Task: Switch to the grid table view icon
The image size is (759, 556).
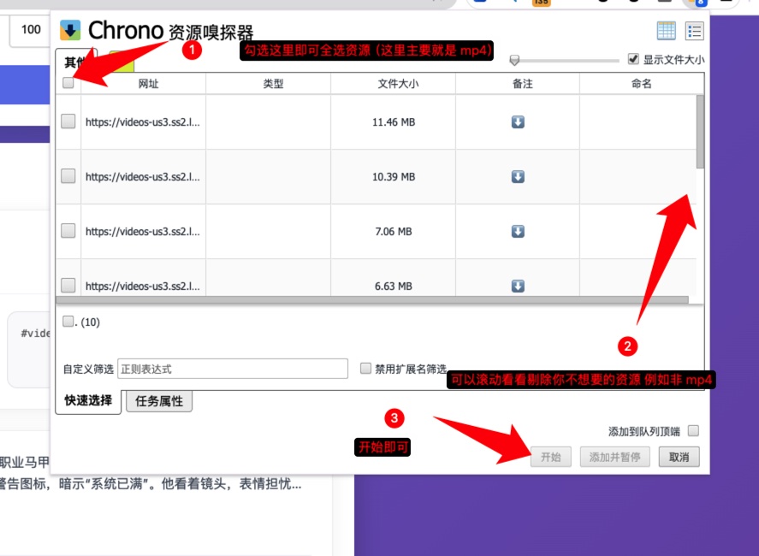Action: click(x=667, y=31)
